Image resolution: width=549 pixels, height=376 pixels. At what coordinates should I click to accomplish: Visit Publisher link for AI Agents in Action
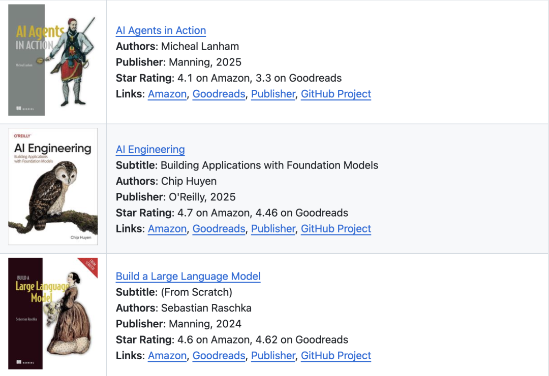click(273, 94)
